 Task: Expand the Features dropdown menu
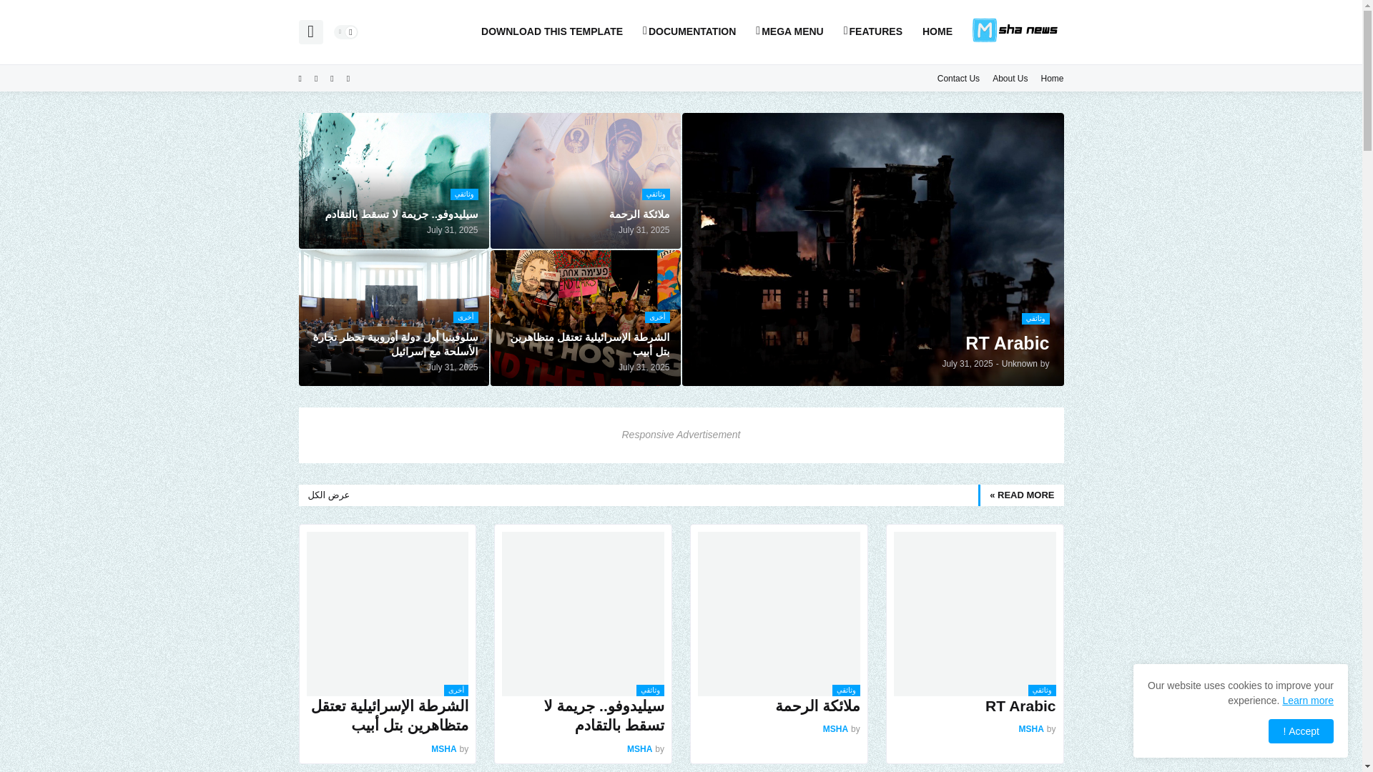[x=872, y=31]
